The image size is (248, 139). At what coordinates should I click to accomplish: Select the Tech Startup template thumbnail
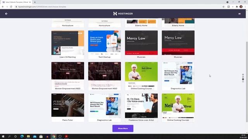coord(105,43)
